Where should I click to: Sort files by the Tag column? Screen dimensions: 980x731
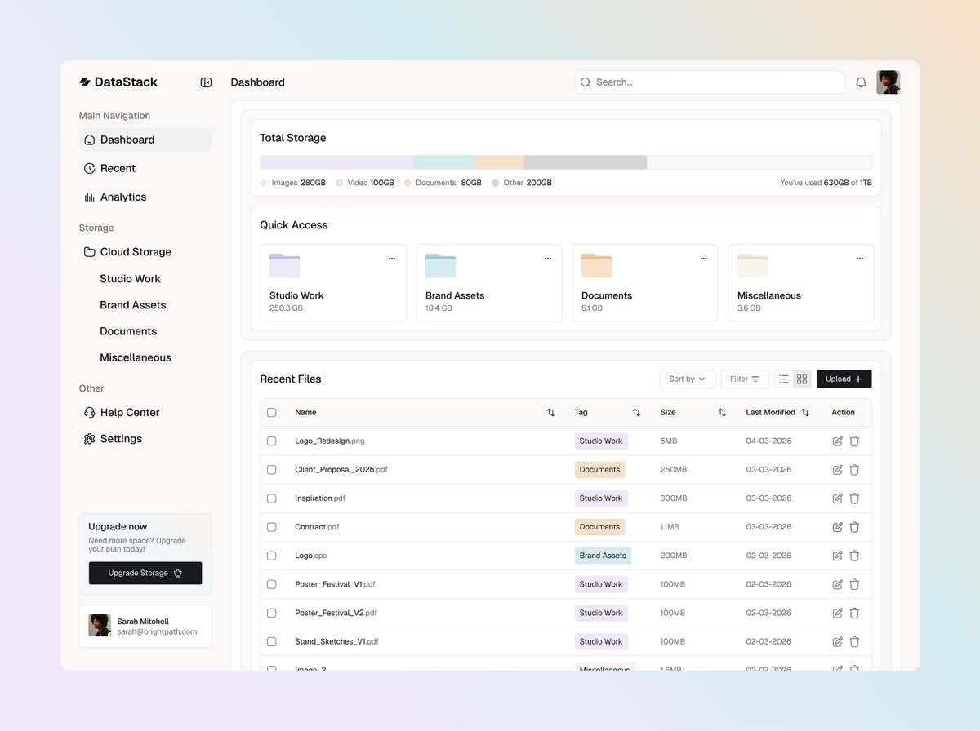(637, 413)
